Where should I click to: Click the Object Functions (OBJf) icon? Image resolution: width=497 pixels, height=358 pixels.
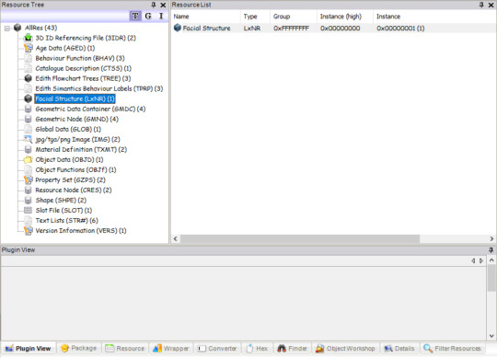tap(29, 170)
